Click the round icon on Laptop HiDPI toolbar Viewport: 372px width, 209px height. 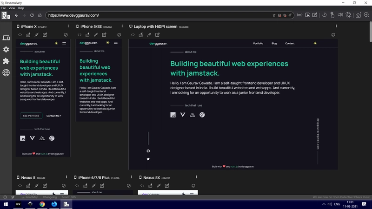coord(333,35)
